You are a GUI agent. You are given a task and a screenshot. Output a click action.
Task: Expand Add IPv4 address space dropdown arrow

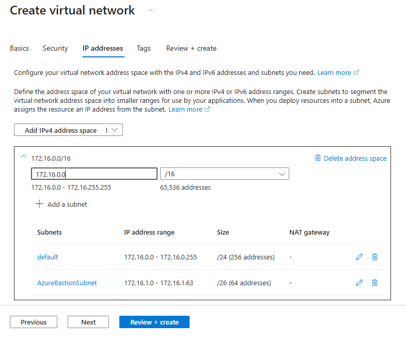[x=115, y=130]
